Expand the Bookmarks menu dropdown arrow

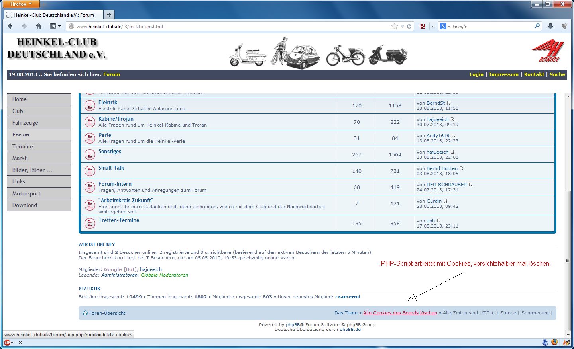(x=60, y=26)
